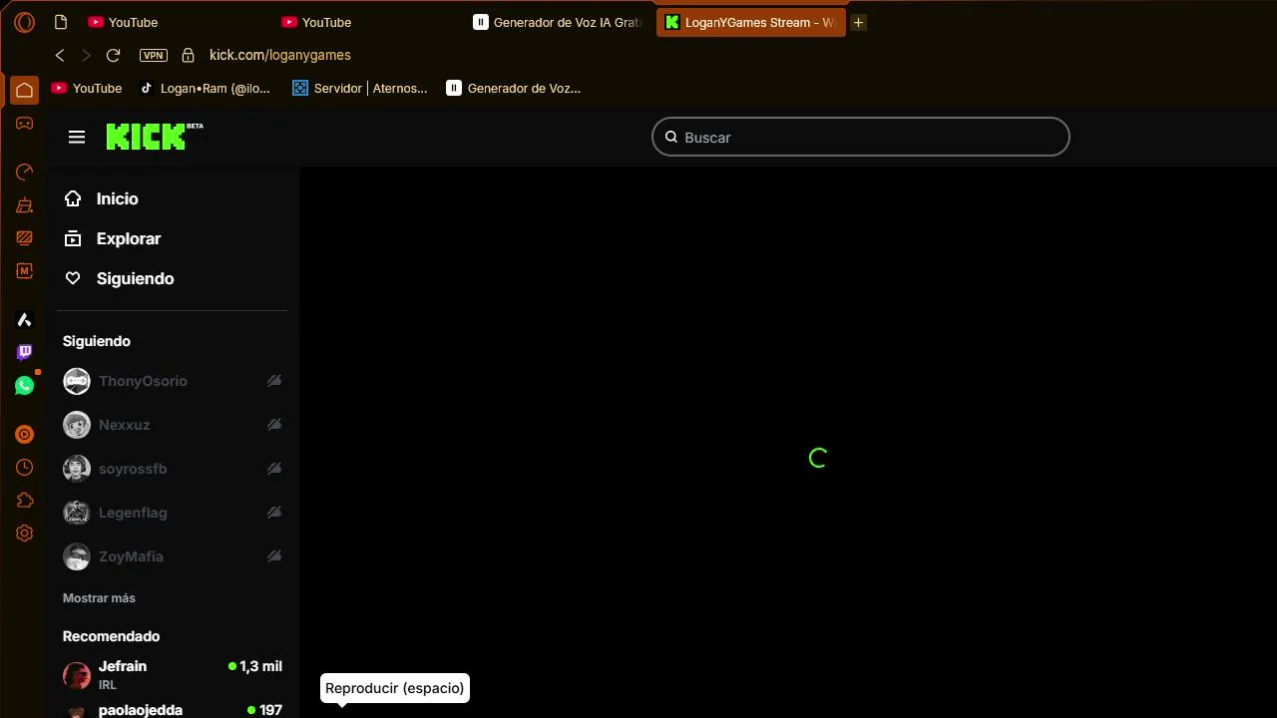Open Twitch sidebar panel

[25, 352]
